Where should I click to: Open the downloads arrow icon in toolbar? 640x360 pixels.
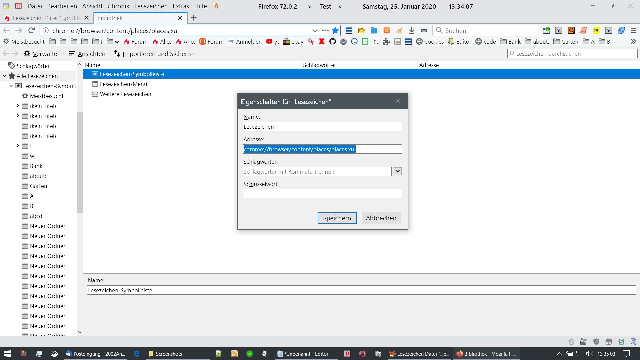point(412,31)
